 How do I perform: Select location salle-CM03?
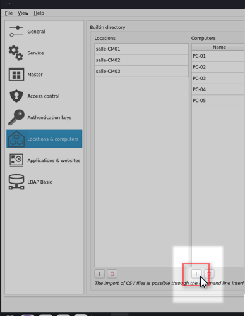click(x=141, y=71)
